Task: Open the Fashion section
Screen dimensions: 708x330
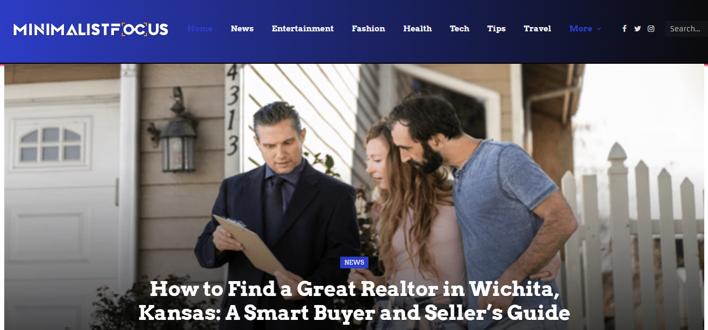Action: click(x=368, y=29)
